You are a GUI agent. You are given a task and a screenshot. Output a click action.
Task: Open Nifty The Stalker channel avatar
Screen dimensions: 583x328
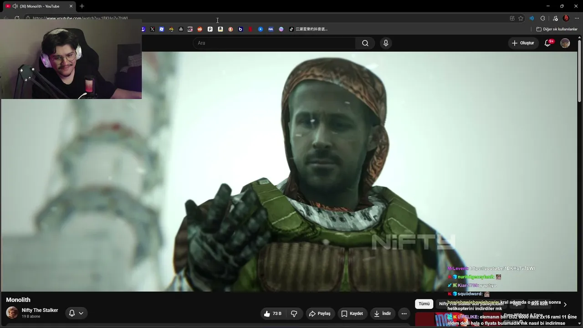click(12, 313)
